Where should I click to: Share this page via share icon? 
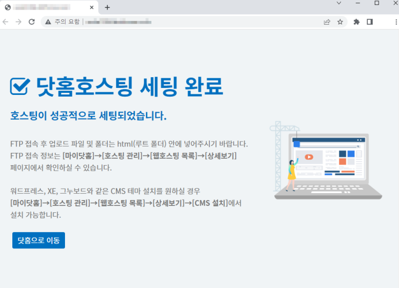click(x=327, y=22)
